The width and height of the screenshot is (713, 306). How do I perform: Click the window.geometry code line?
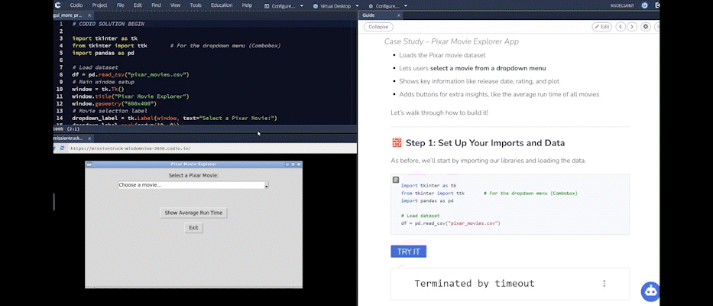[x=114, y=104]
